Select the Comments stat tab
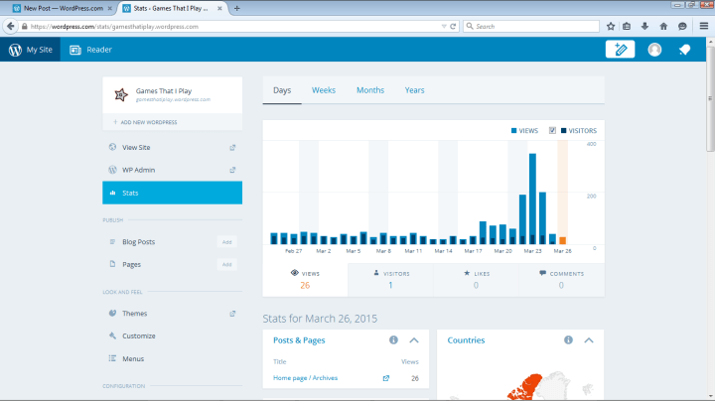 [x=561, y=280]
